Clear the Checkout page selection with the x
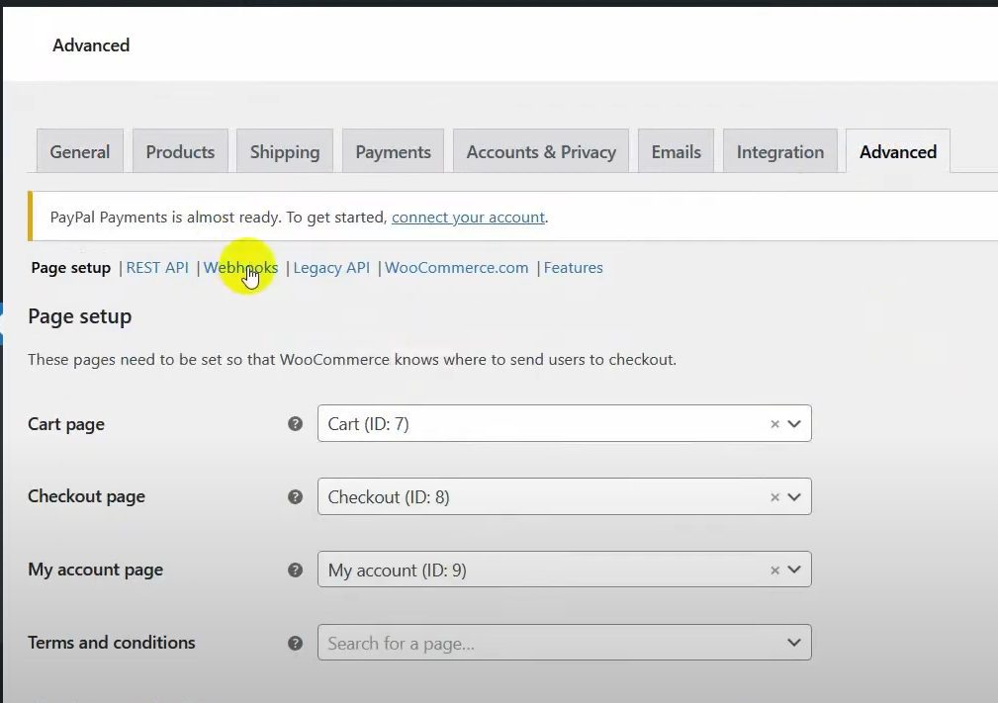998x703 pixels. pyautogui.click(x=774, y=497)
